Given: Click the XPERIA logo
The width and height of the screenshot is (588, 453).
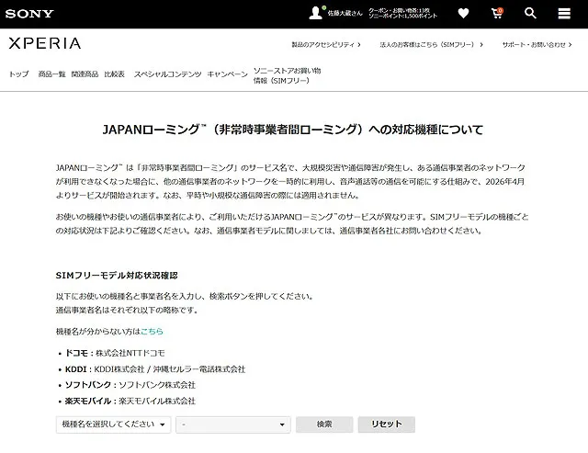Looking at the screenshot, I should tap(44, 43).
